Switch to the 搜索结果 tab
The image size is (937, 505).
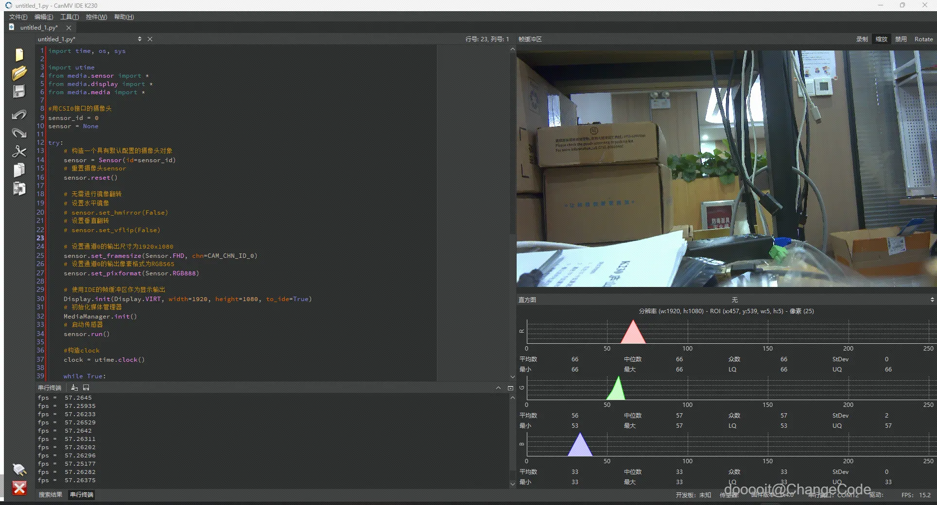(x=51, y=494)
